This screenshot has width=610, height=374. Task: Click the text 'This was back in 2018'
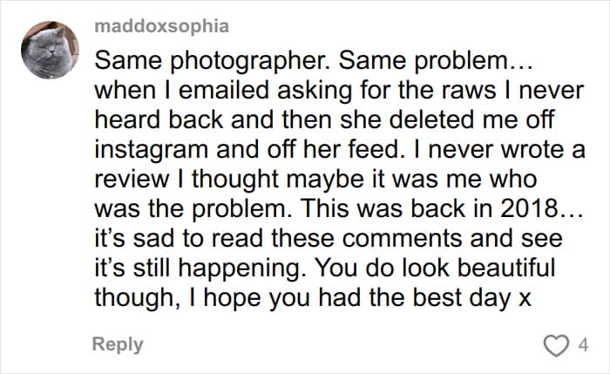429,208
